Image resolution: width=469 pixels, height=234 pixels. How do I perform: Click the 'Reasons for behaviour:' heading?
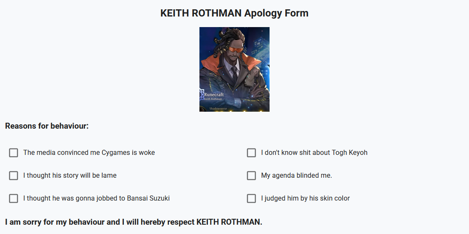(x=47, y=126)
